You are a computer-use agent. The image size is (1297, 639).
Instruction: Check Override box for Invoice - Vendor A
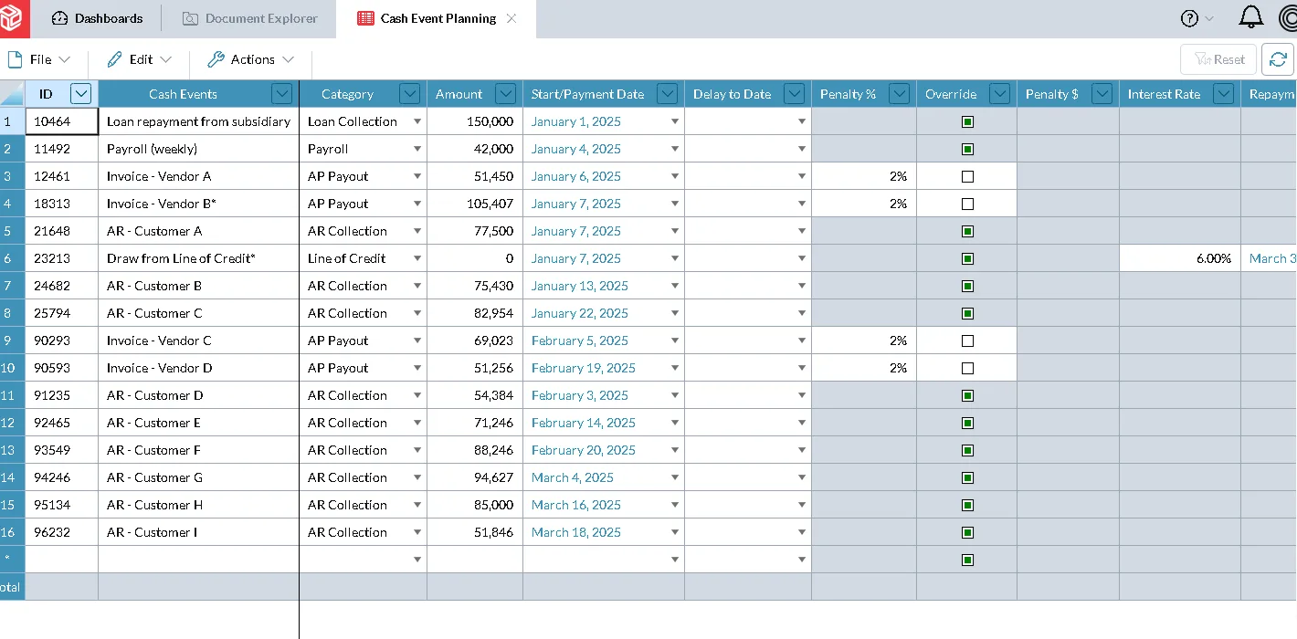pyautogui.click(x=967, y=176)
